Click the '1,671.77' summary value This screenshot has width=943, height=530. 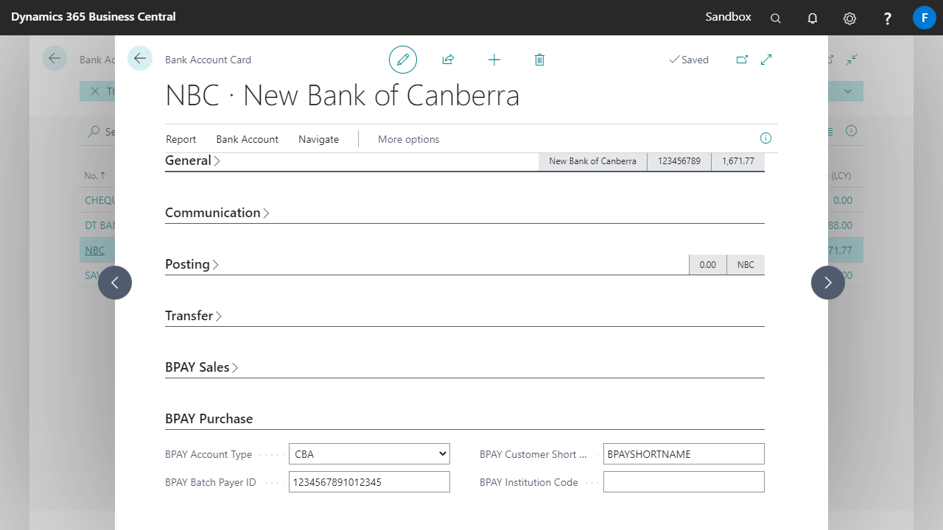click(738, 161)
